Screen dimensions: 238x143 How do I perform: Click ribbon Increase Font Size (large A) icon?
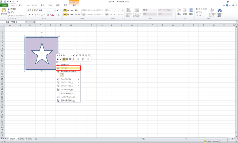click(x=57, y=10)
